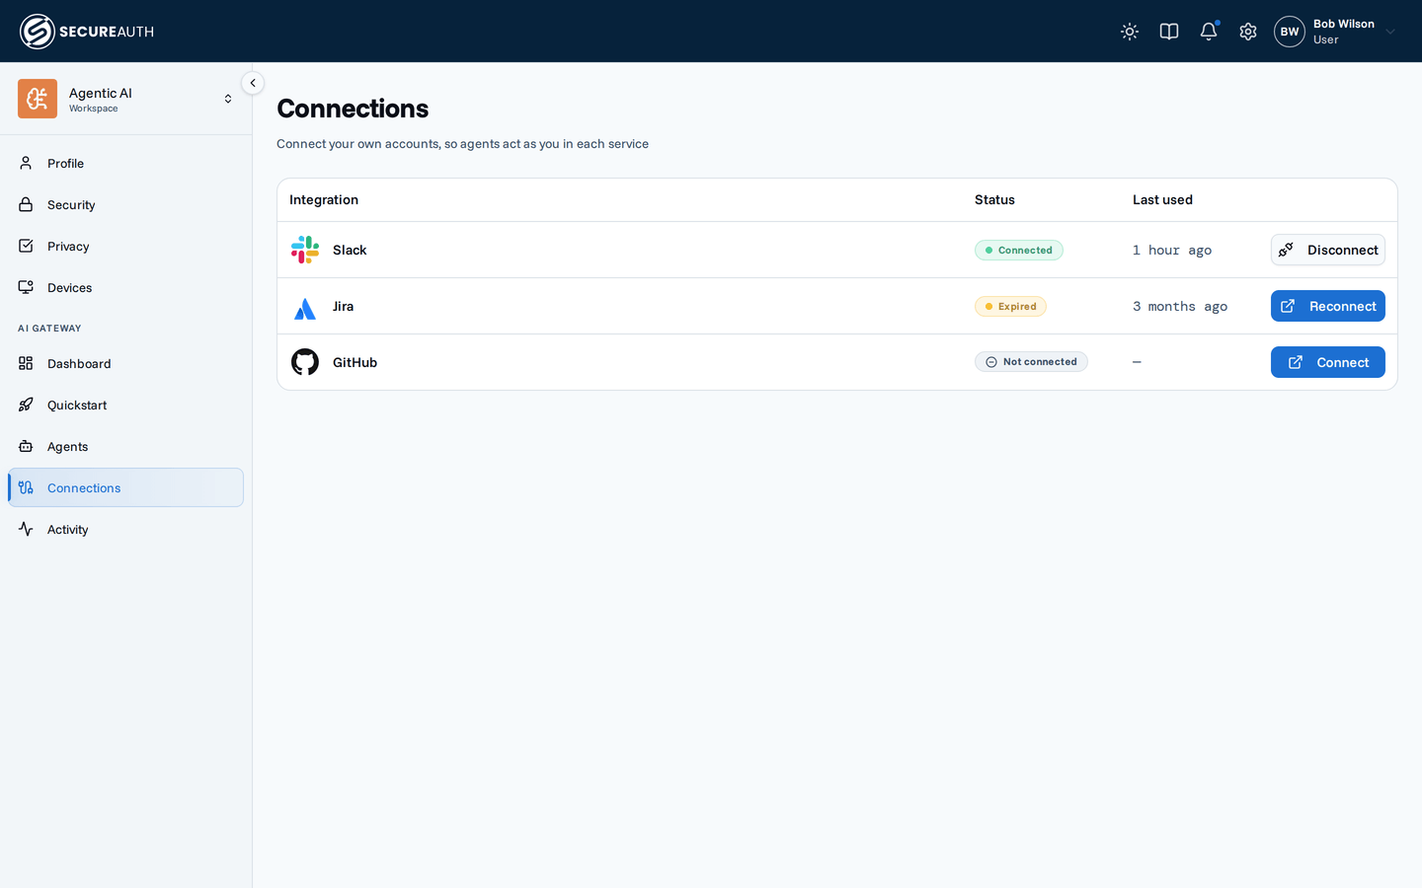The image size is (1422, 888).
Task: Click the Profile person icon
Action: [26, 163]
